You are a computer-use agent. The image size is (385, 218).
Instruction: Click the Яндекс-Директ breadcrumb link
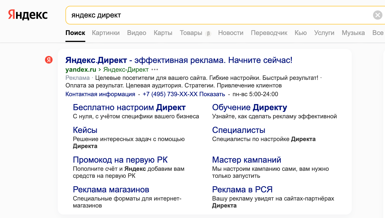pos(126,70)
